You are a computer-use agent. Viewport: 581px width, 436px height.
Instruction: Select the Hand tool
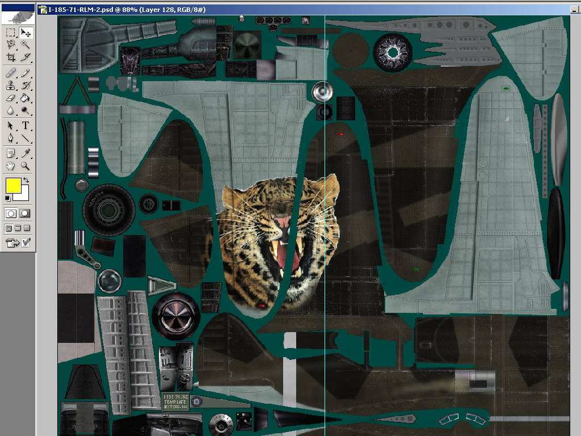[11, 166]
